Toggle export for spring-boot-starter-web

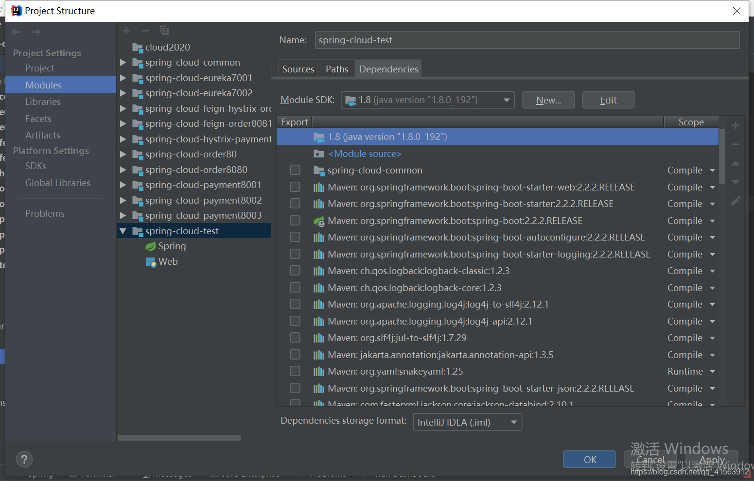point(295,187)
